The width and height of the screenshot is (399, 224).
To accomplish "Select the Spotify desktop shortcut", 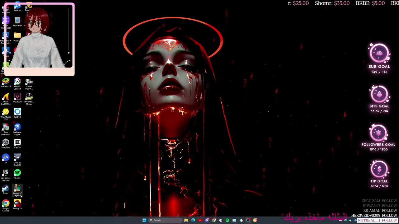I will [x=17, y=174].
